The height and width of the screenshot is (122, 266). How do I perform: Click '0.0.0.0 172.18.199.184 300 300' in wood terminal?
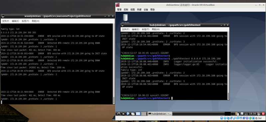click(18, 33)
